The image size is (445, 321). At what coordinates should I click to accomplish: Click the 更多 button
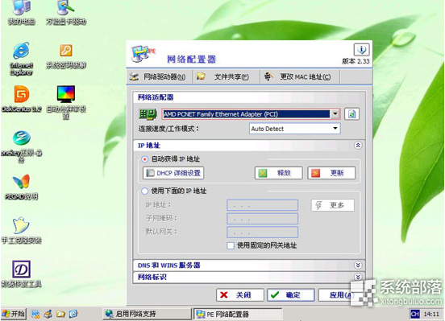point(333,205)
